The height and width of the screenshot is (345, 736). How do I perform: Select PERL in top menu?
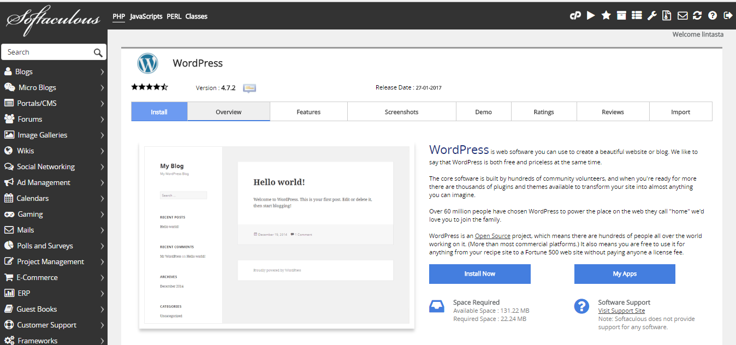(x=174, y=16)
